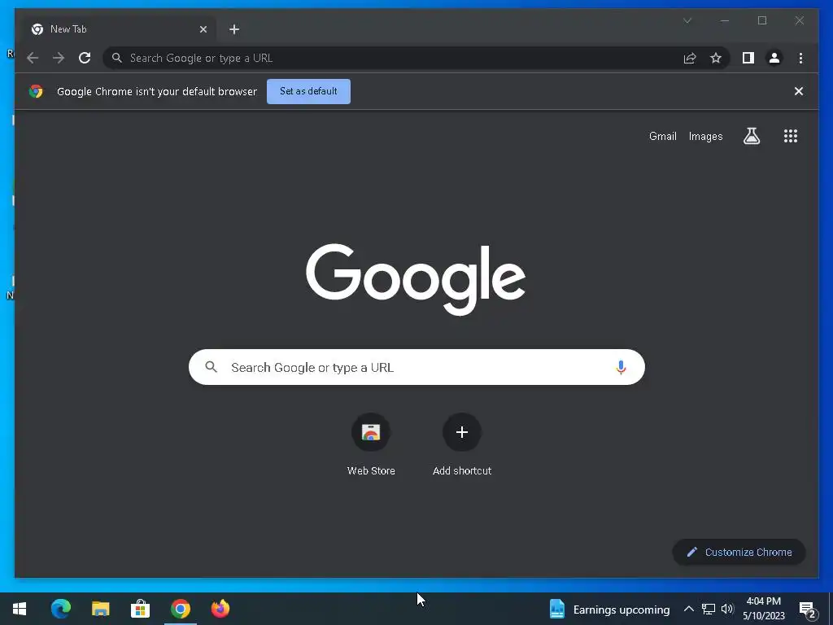Open the clock showing 4:04 PM
This screenshot has height=625, width=833.
[x=763, y=609]
